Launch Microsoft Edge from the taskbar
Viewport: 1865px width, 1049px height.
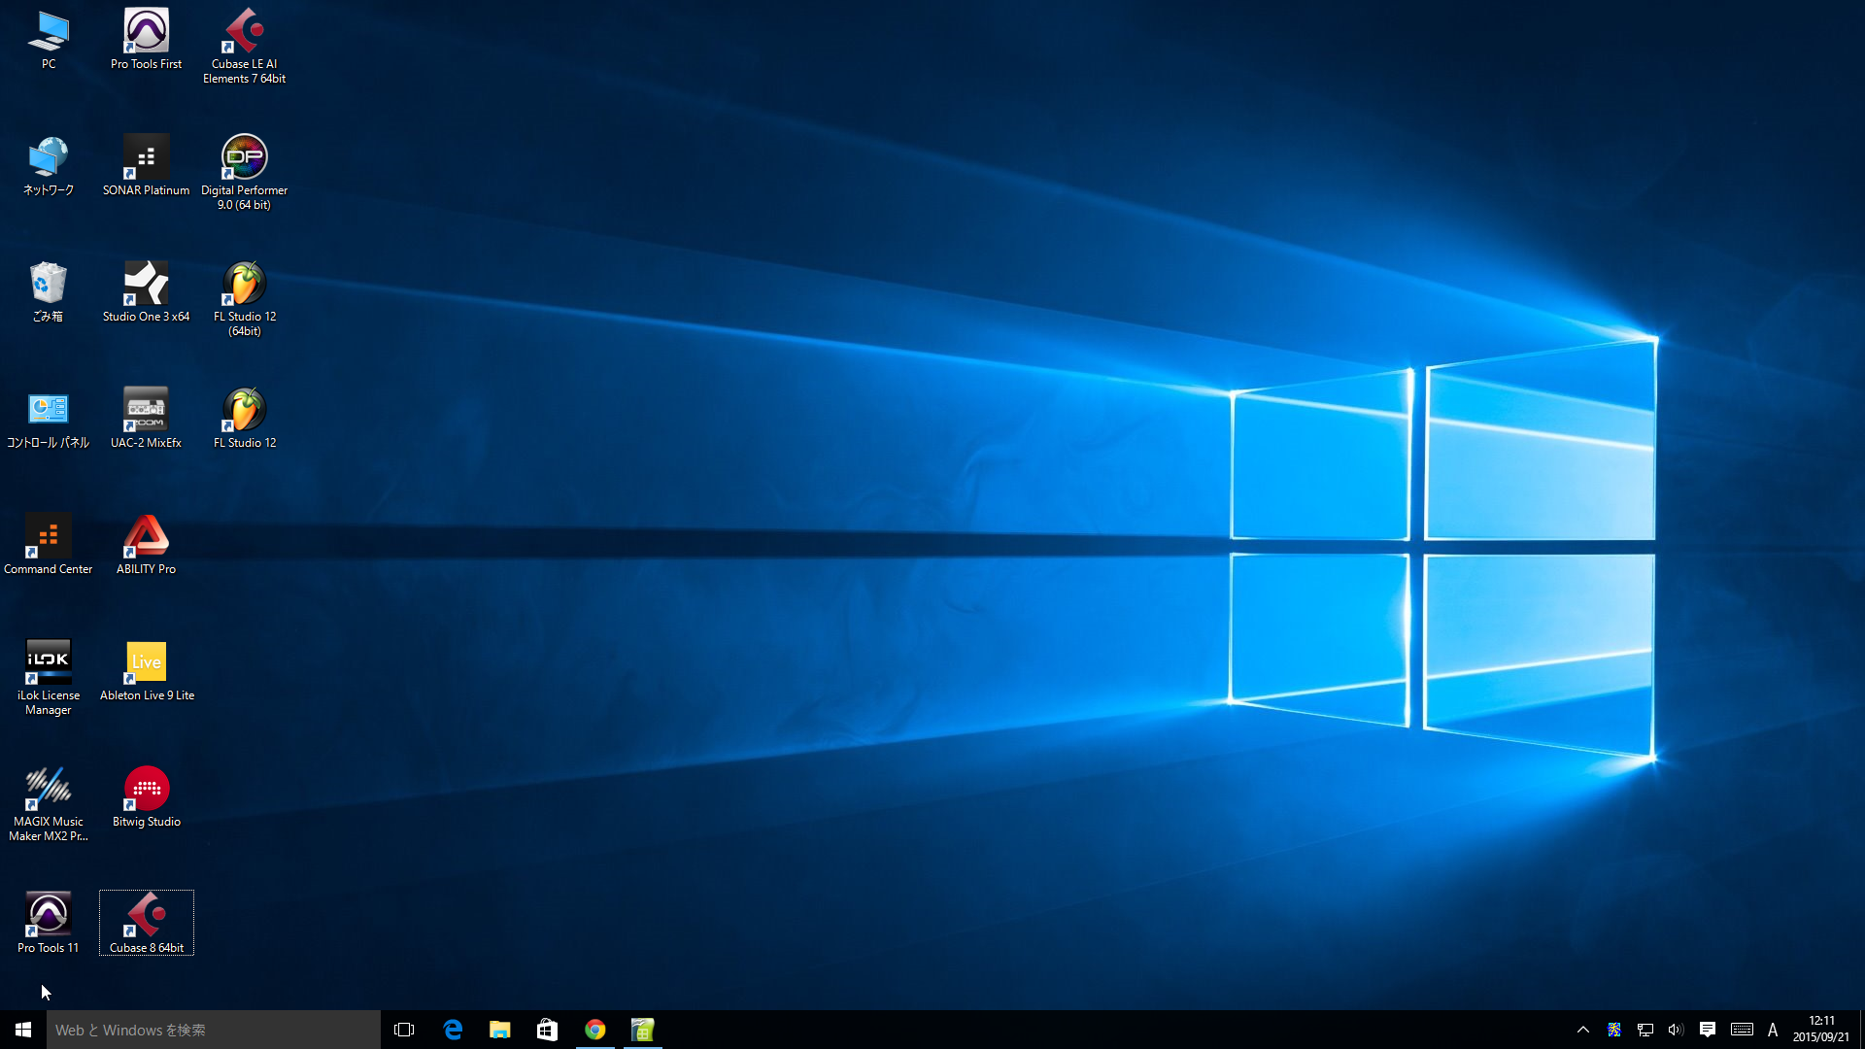point(453,1030)
